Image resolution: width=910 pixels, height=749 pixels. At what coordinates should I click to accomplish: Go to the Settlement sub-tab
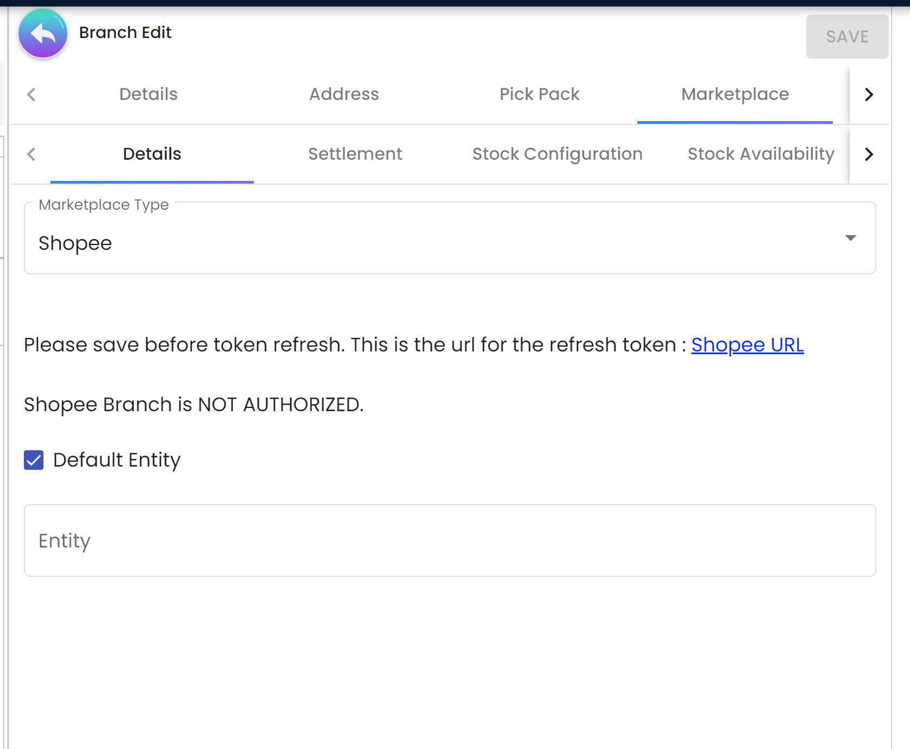point(355,154)
